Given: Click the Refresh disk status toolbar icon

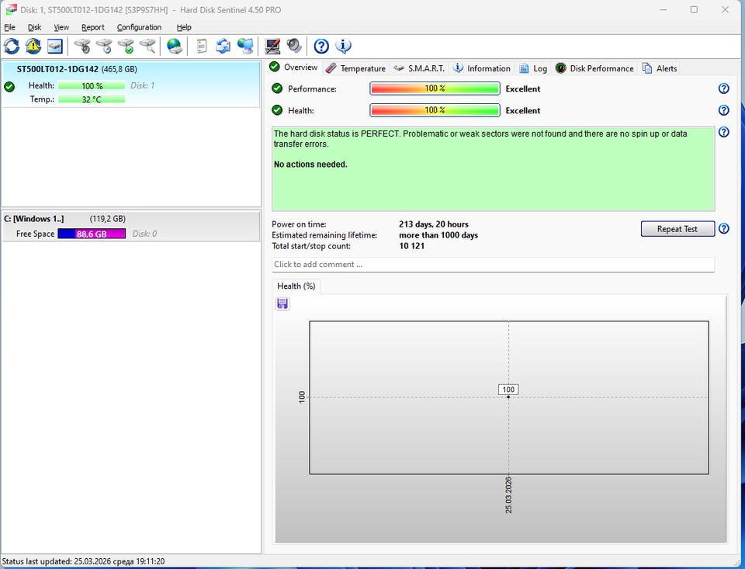Looking at the screenshot, I should click(12, 46).
